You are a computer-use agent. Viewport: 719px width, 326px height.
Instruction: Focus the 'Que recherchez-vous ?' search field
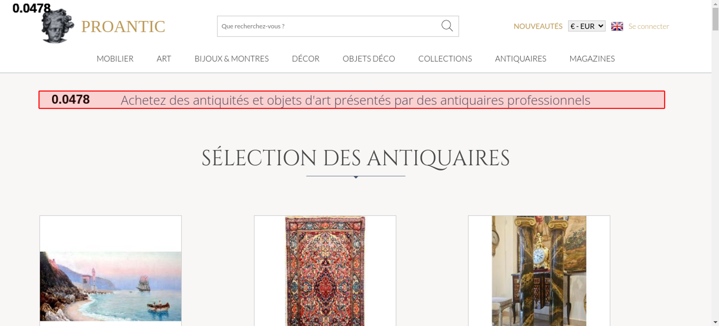click(327, 26)
